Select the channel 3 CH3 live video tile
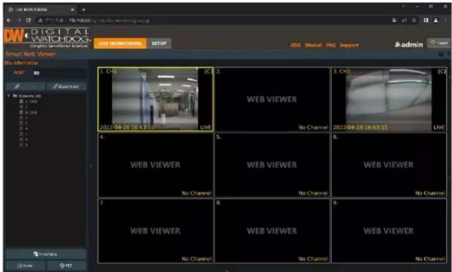The image size is (452, 272). tap(389, 99)
